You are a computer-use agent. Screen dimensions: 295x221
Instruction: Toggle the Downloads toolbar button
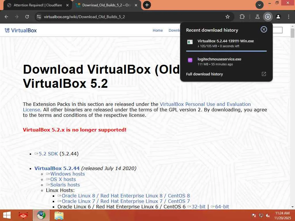(x=268, y=17)
